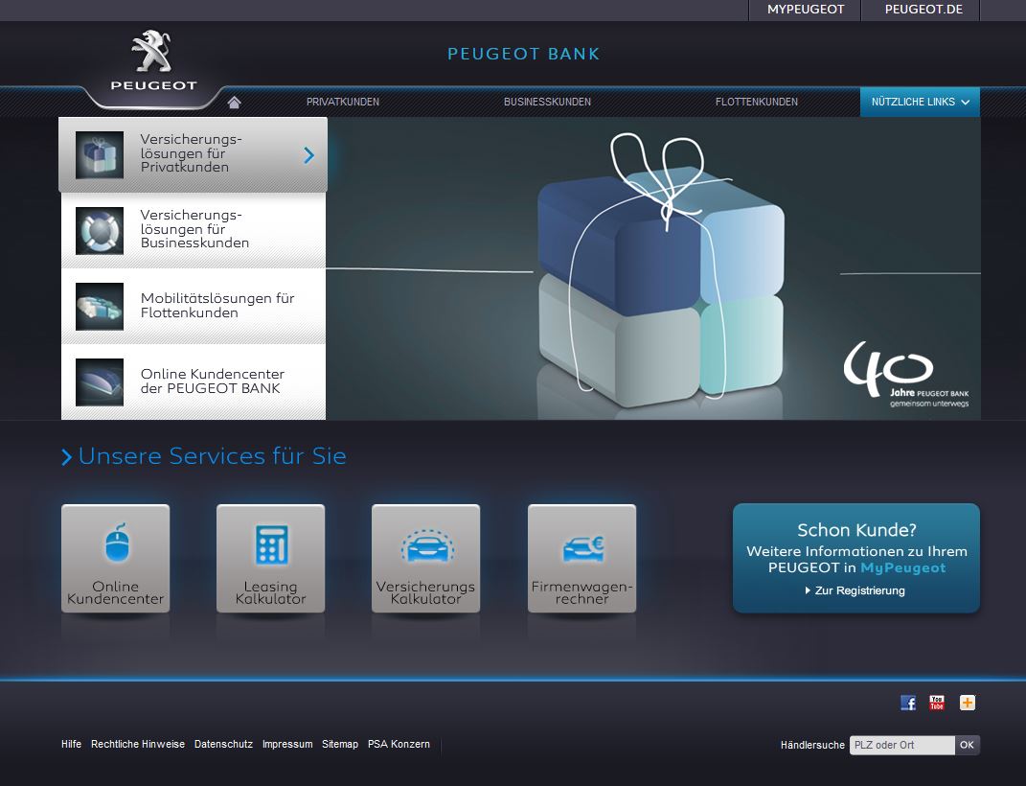Open the Datenschutz footer link

pos(223,744)
